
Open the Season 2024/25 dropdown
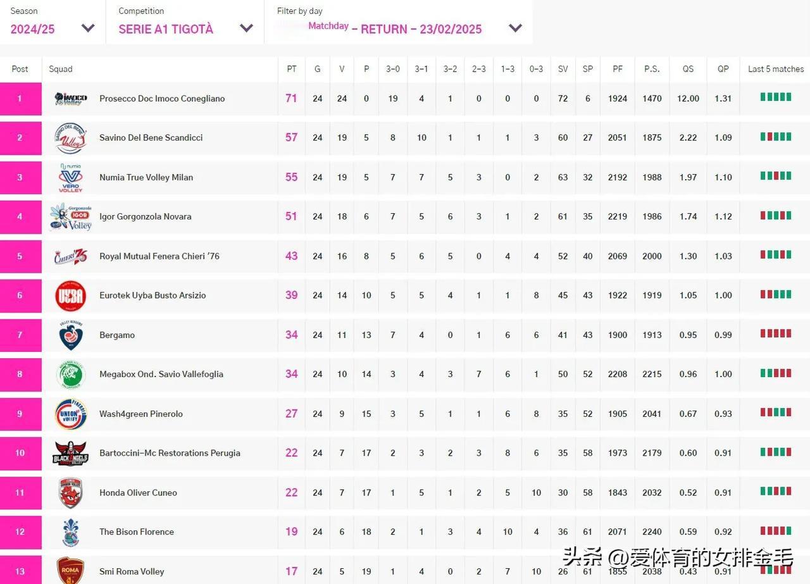coord(53,22)
